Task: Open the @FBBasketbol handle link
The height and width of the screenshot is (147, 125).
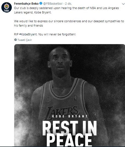Action: tap(53, 4)
